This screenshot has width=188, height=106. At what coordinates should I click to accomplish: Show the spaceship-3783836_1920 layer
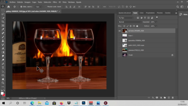[x=120, y=41]
